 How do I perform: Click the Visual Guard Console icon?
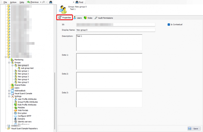click(12, 93)
